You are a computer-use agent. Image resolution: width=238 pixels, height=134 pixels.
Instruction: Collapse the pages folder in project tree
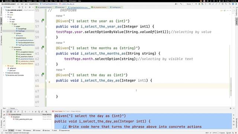(12, 26)
